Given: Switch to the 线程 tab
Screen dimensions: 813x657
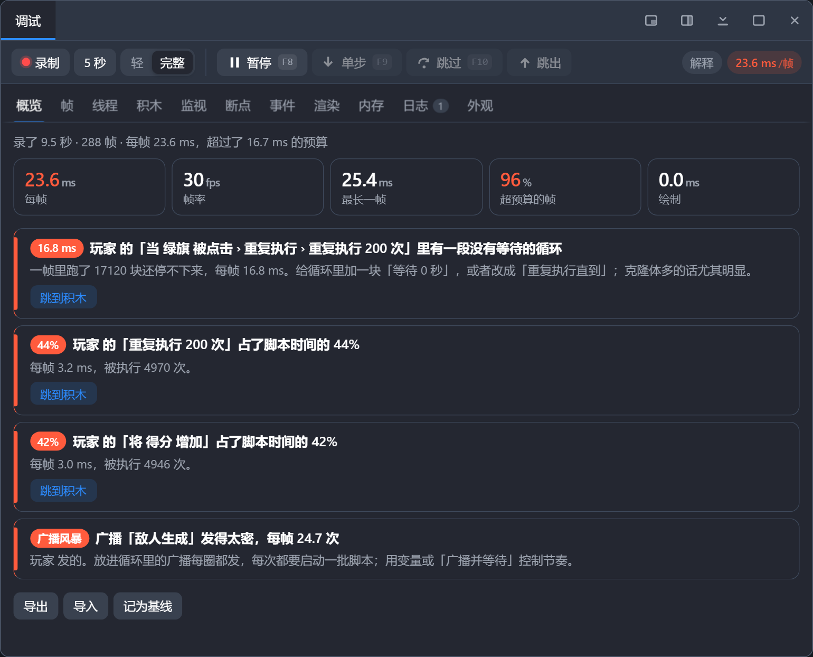Looking at the screenshot, I should coord(105,106).
